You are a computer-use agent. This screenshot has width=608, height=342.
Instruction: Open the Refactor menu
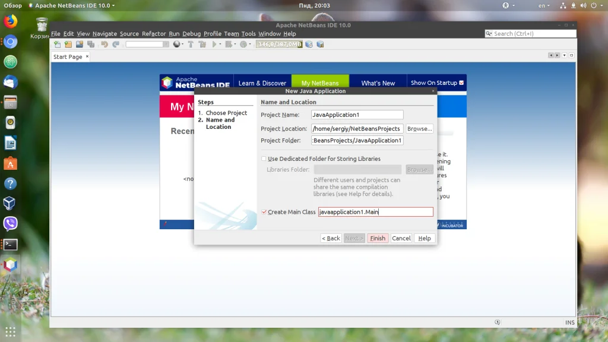pyautogui.click(x=154, y=34)
